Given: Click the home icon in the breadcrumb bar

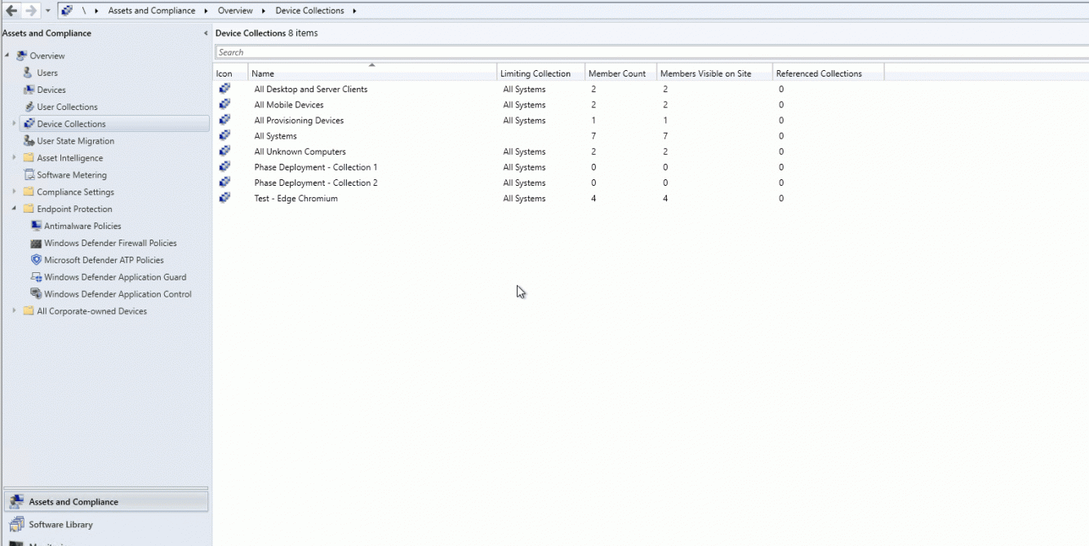Looking at the screenshot, I should click(x=67, y=10).
